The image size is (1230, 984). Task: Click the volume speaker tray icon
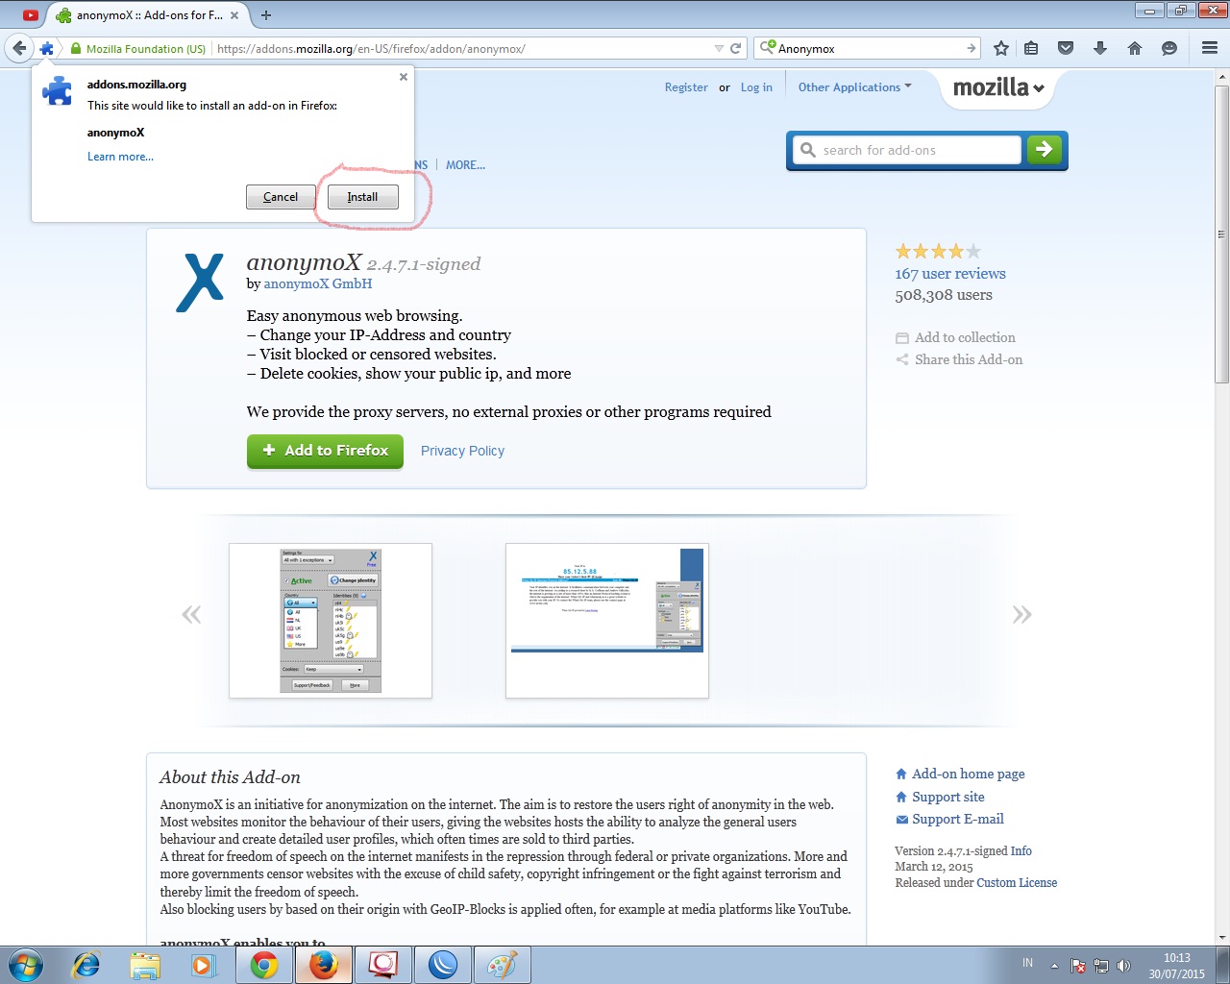(1123, 966)
